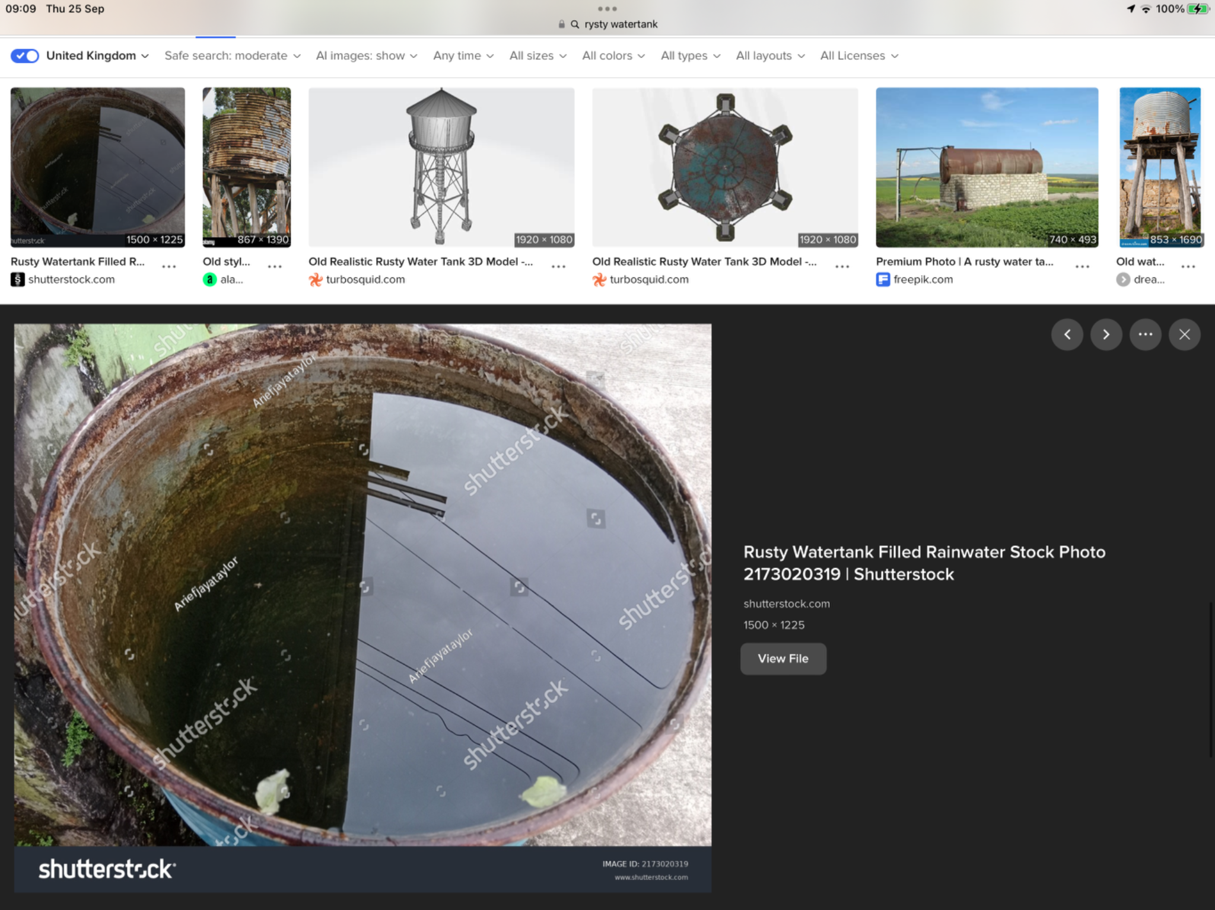
Task: Open Premium Photo A rusty water tank title
Action: pos(965,261)
